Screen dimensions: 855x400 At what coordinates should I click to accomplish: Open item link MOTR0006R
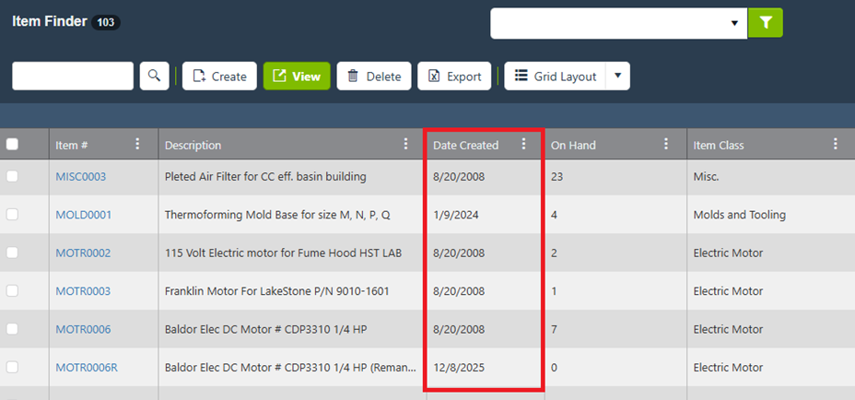point(87,368)
